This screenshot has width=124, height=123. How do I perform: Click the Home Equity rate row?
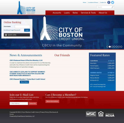[x=102, y=66]
